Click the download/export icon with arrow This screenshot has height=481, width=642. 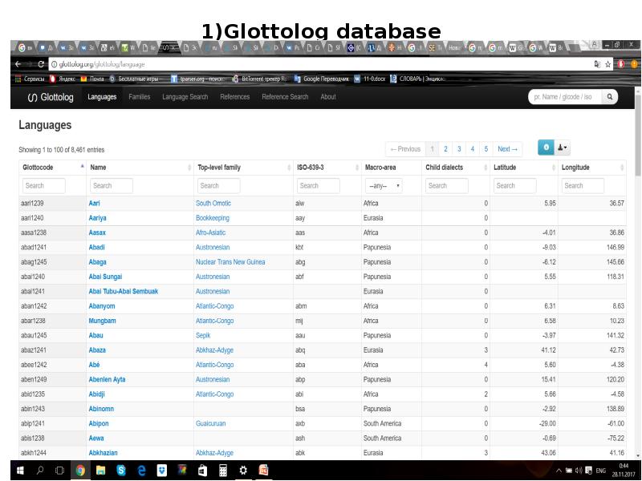click(560, 148)
